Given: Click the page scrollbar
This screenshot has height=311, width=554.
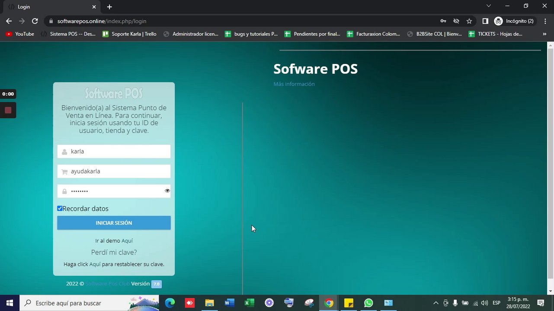Looking at the screenshot, I should pyautogui.click(x=551, y=163).
